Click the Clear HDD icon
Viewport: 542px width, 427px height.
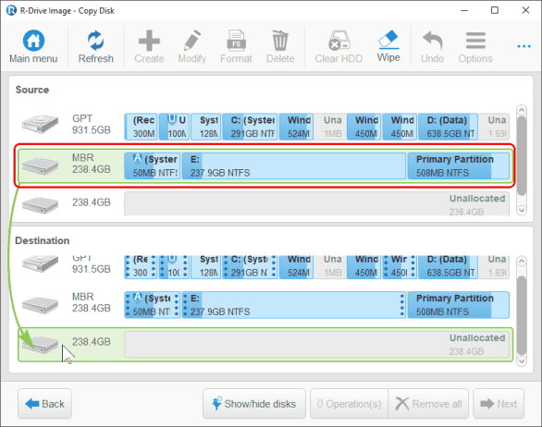339,41
